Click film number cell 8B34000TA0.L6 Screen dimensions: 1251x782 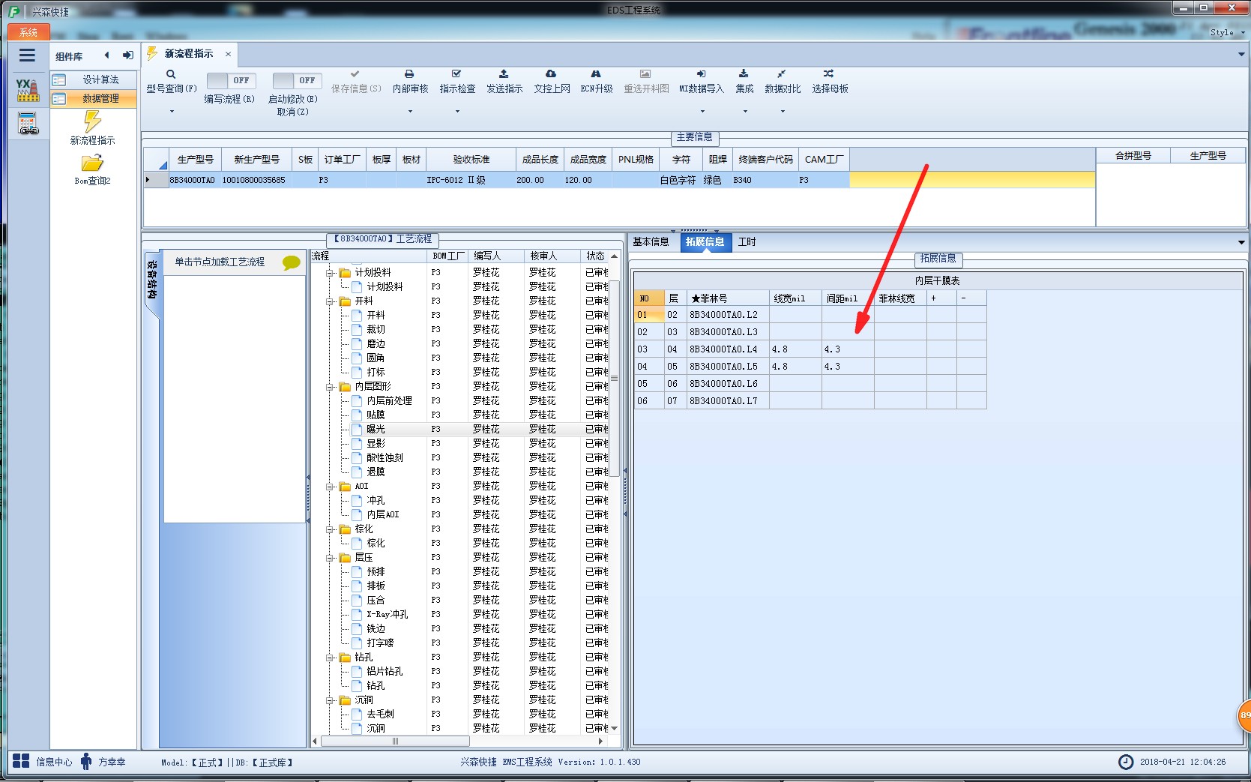[728, 384]
